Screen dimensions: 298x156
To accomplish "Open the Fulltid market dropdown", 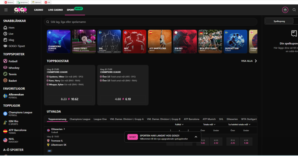I will 179,125.
